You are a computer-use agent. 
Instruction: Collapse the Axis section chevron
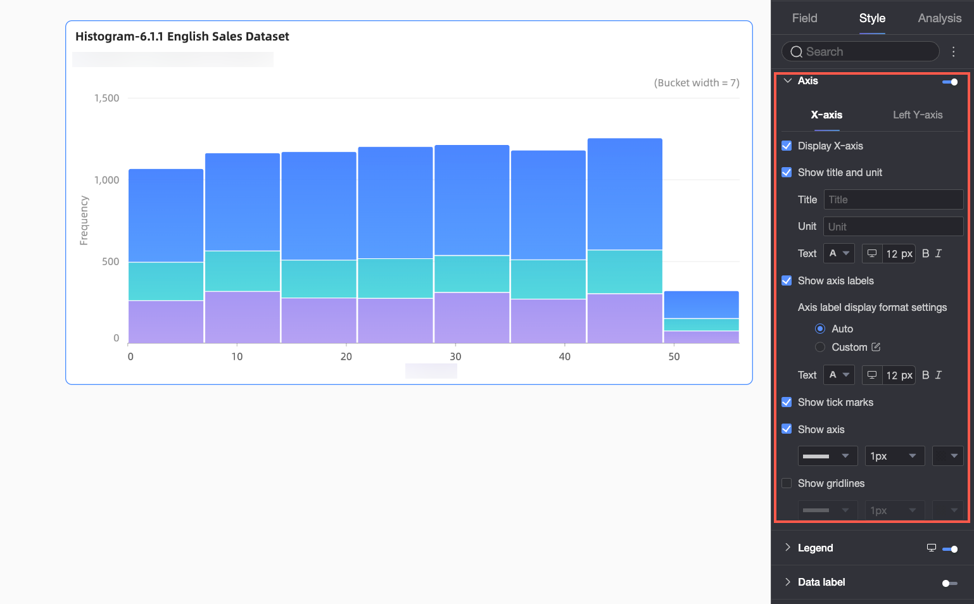[x=788, y=80]
